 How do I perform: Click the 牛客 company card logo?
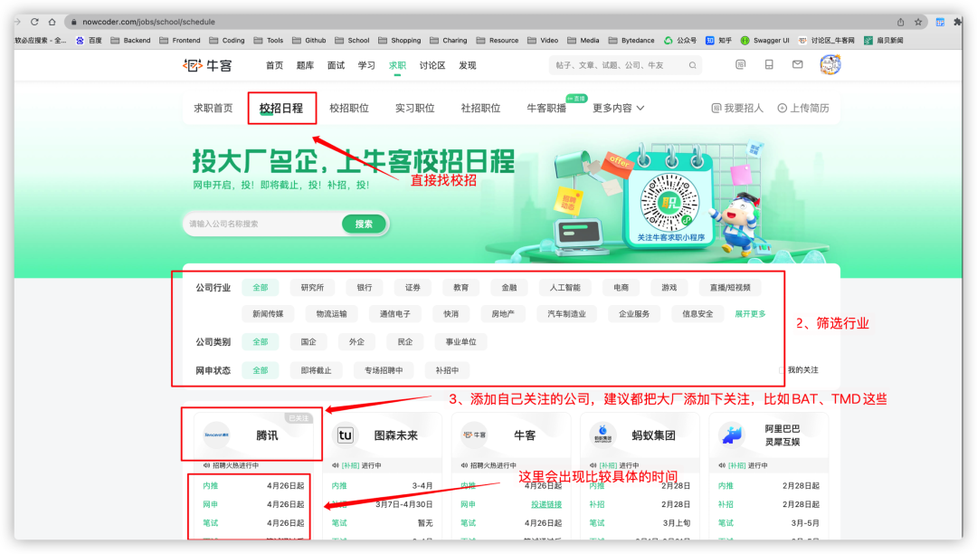click(x=474, y=435)
